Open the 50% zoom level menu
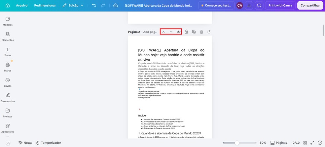This screenshot has width=325, height=147. (263, 143)
